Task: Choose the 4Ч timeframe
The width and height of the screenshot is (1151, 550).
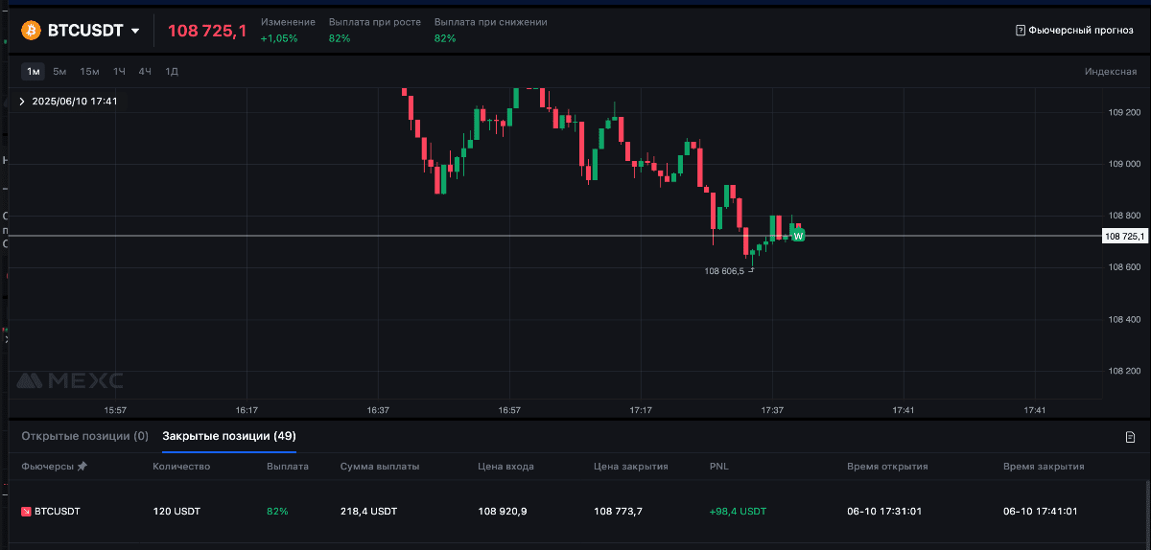Action: tap(145, 71)
